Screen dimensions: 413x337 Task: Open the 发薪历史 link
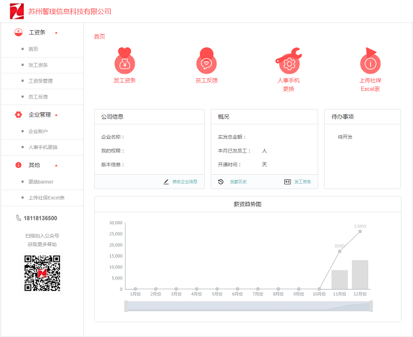tap(238, 182)
